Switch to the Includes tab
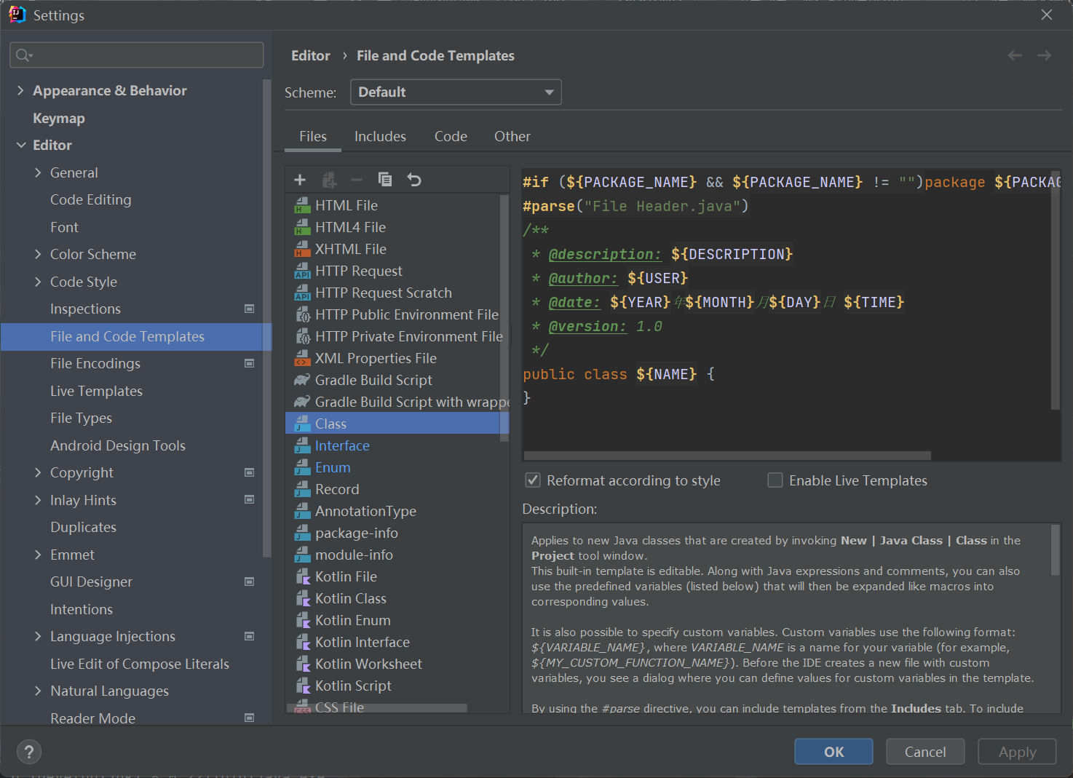Image resolution: width=1073 pixels, height=778 pixels. [380, 136]
